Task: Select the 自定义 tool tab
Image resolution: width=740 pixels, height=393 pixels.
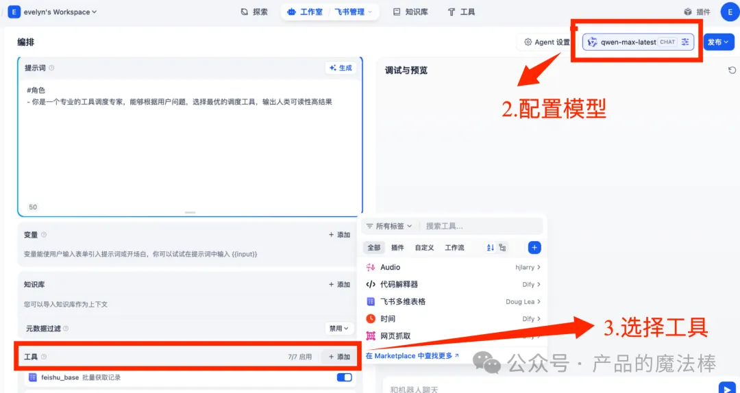Action: pos(424,247)
